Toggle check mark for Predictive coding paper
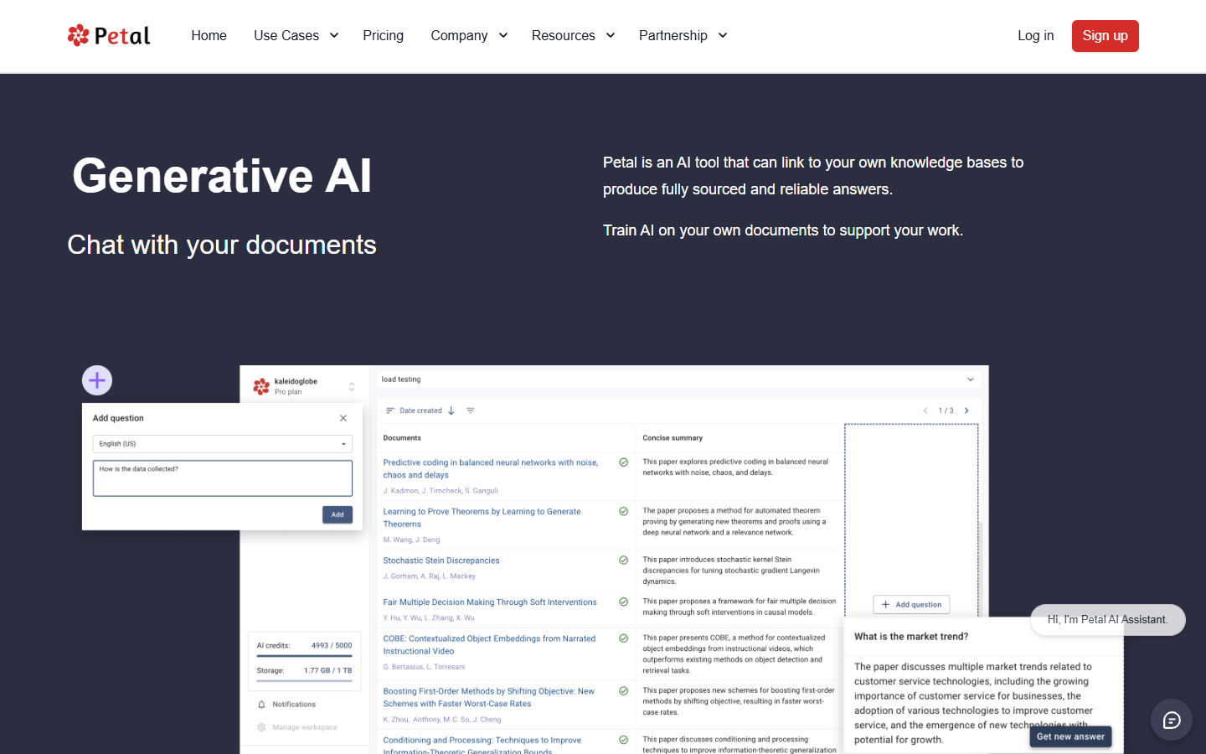This screenshot has height=754, width=1206. point(624,462)
